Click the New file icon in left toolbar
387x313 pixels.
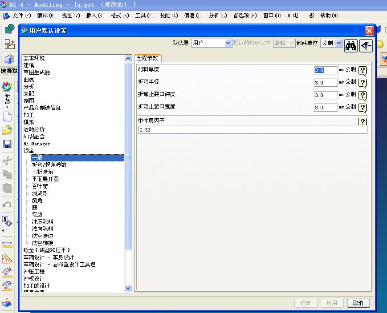click(7, 116)
